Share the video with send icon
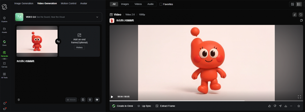The height and width of the screenshot is (112, 305). coord(280,106)
